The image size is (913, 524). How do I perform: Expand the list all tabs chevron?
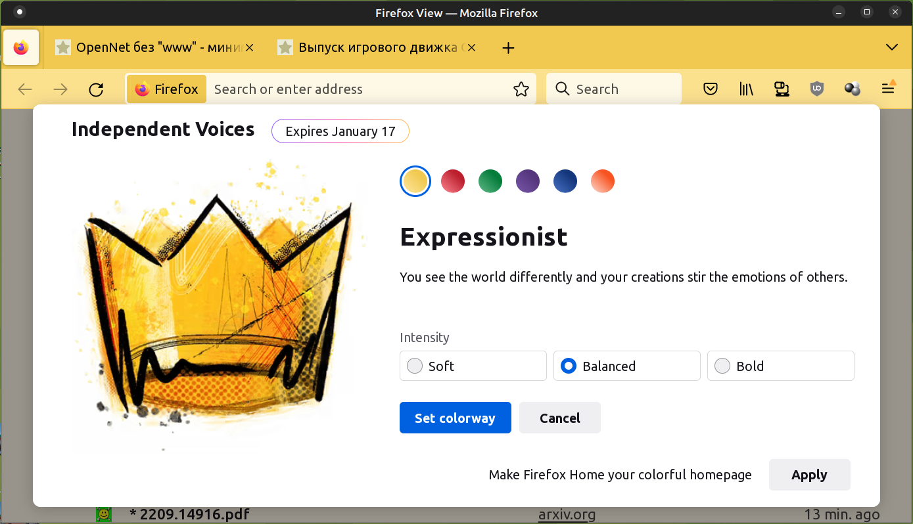892,47
